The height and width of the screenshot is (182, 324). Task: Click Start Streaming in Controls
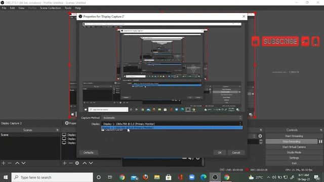point(294,136)
